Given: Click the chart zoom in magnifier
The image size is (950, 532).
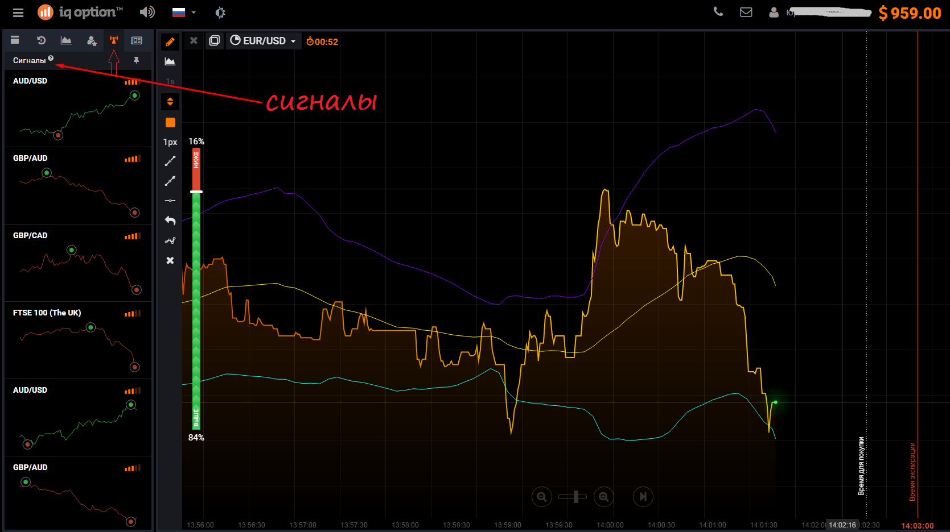Looking at the screenshot, I should (x=603, y=497).
